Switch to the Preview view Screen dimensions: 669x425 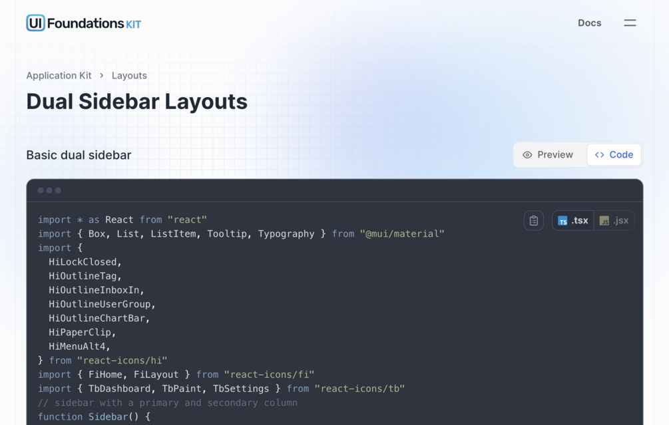point(549,155)
